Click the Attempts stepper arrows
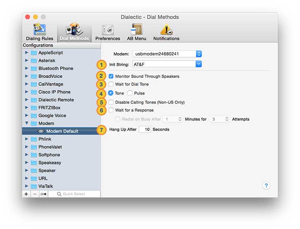The height and width of the screenshot is (229, 300). [227, 119]
